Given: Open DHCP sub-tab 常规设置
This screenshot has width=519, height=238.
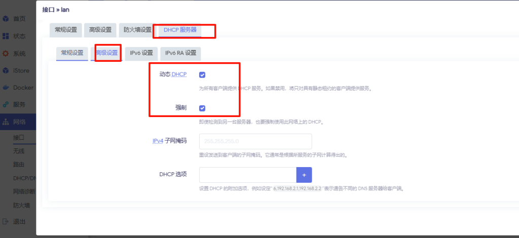Looking at the screenshot, I should (x=72, y=53).
